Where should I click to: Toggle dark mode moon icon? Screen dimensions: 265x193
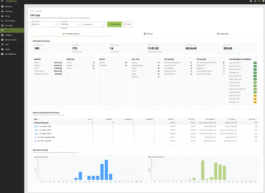coord(251,1)
